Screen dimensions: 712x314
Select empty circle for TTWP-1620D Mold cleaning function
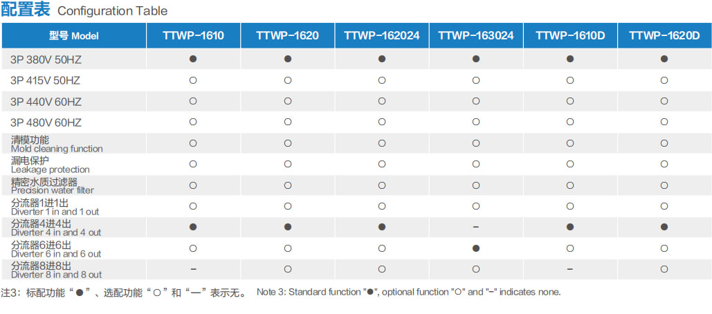664,143
